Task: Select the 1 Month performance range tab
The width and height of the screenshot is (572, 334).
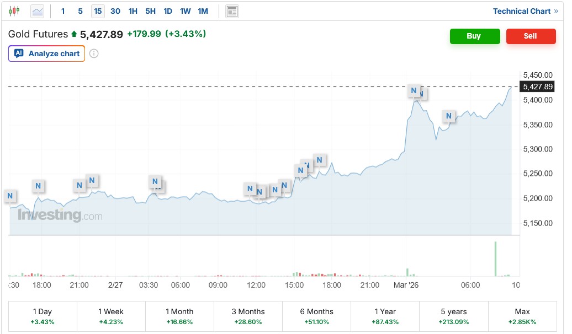Action: 179,316
